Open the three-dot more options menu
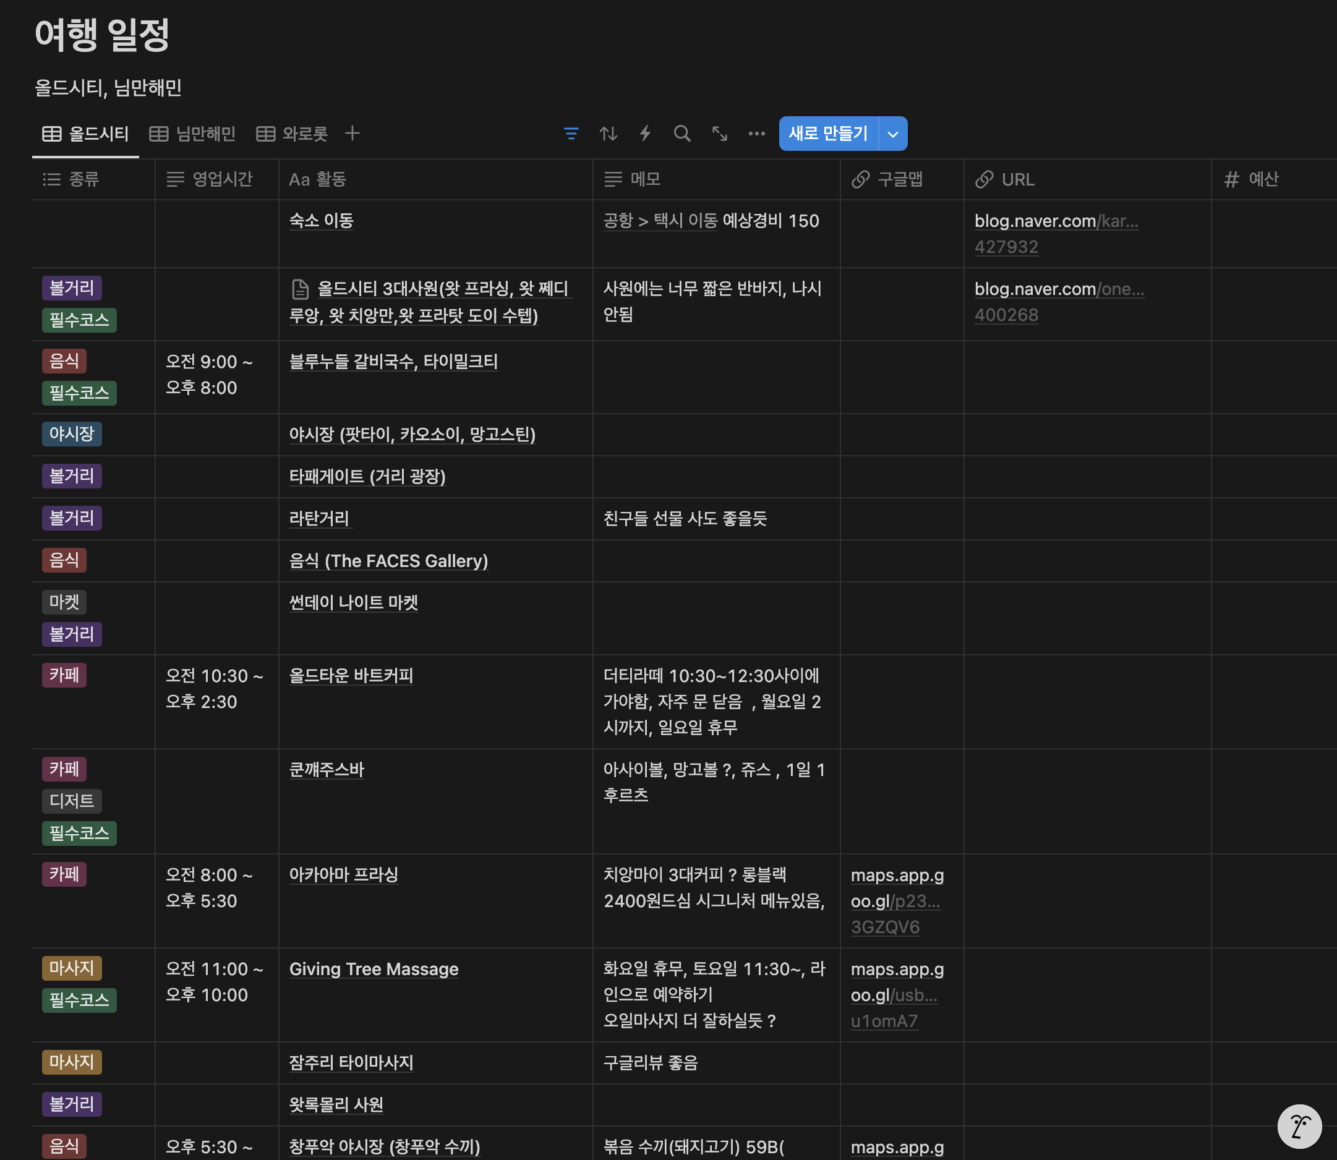The width and height of the screenshot is (1337, 1160). click(756, 134)
